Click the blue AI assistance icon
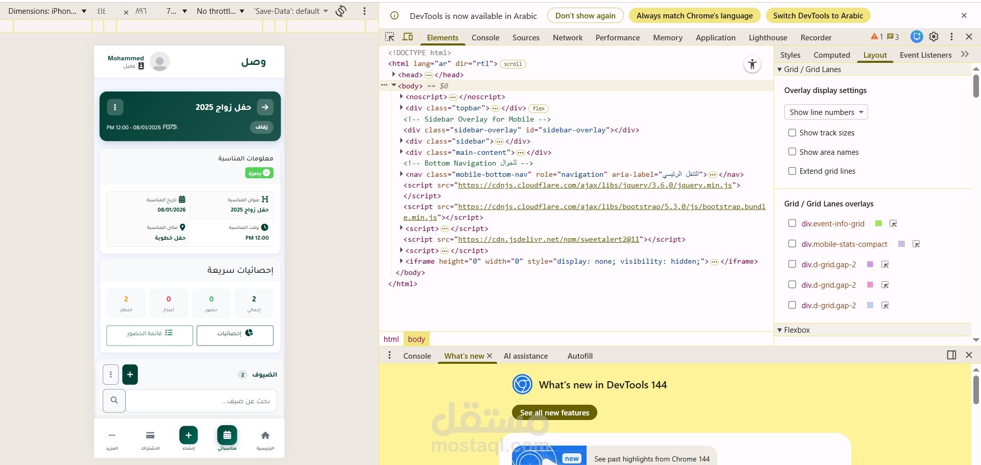 [x=917, y=37]
